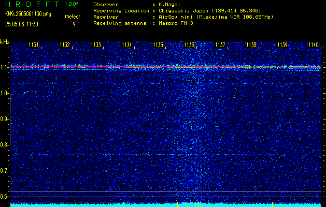
Task: Select the version number 1.00f
Action: pos(72,4)
